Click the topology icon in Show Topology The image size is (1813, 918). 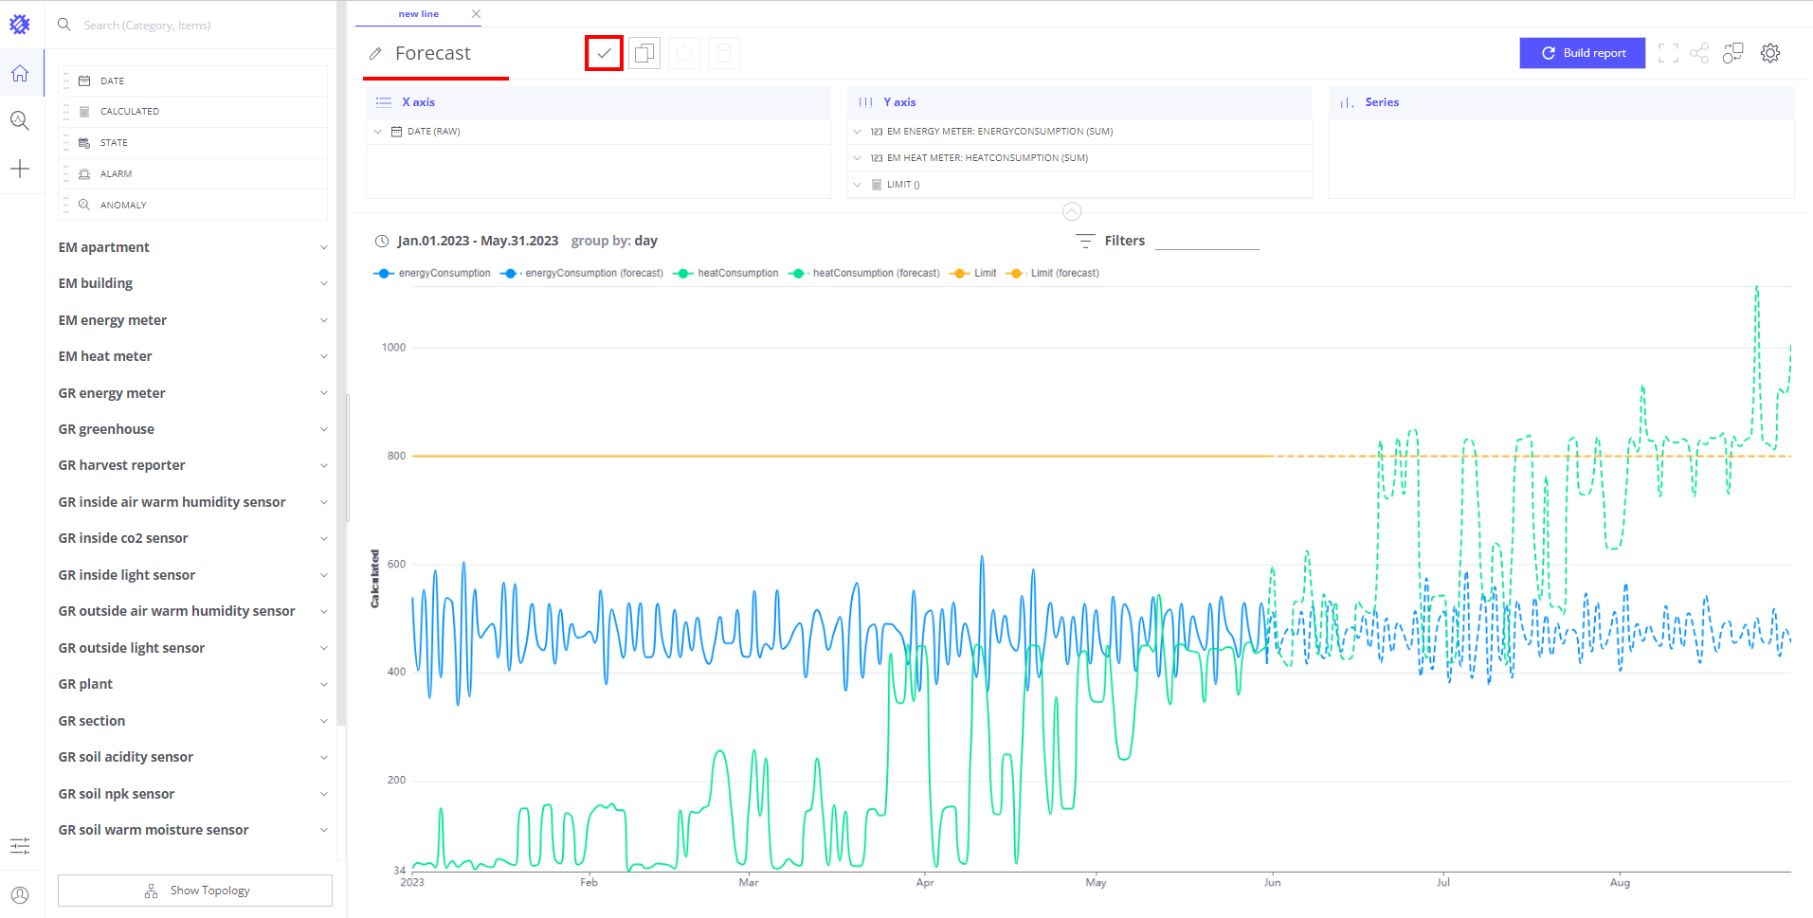click(151, 891)
